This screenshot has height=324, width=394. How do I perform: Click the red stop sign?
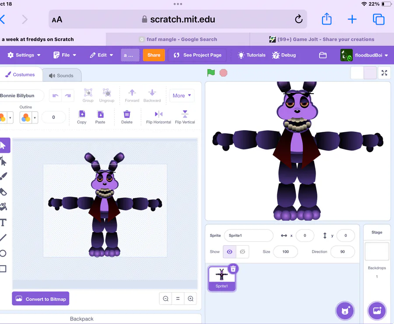(223, 73)
